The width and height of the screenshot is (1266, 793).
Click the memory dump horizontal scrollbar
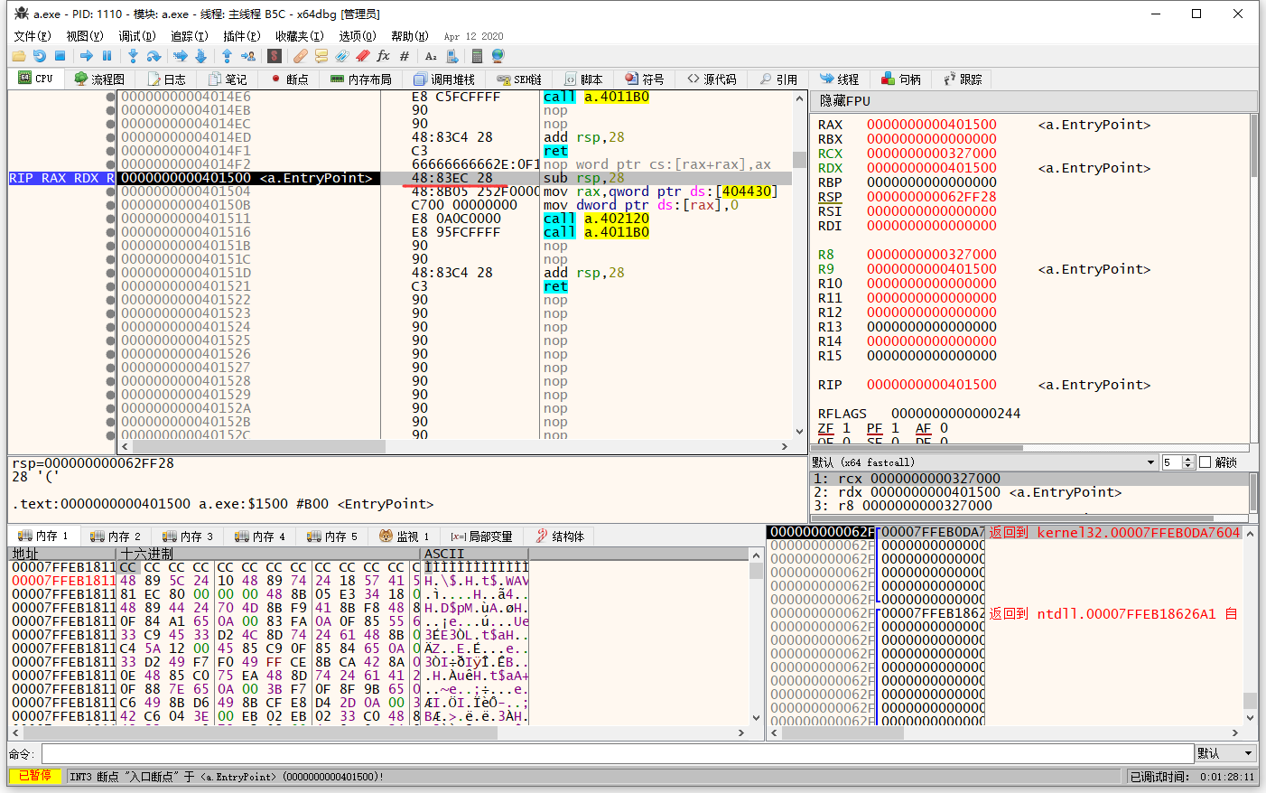(x=379, y=732)
